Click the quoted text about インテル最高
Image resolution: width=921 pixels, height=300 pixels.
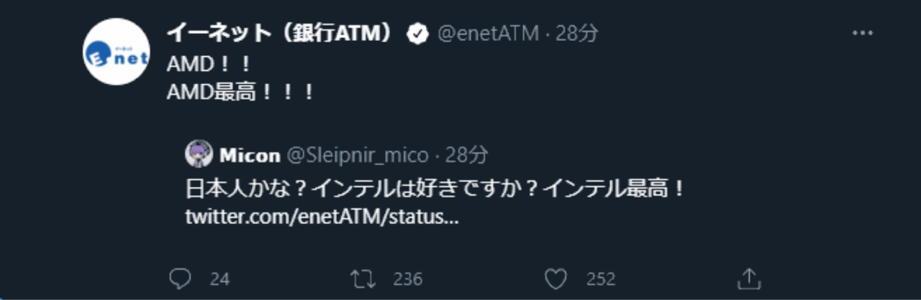[x=435, y=189]
